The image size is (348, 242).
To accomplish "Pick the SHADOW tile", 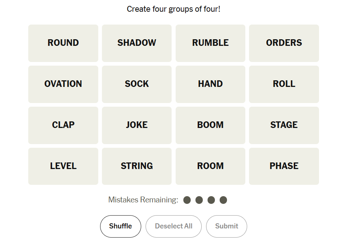I will point(137,43).
